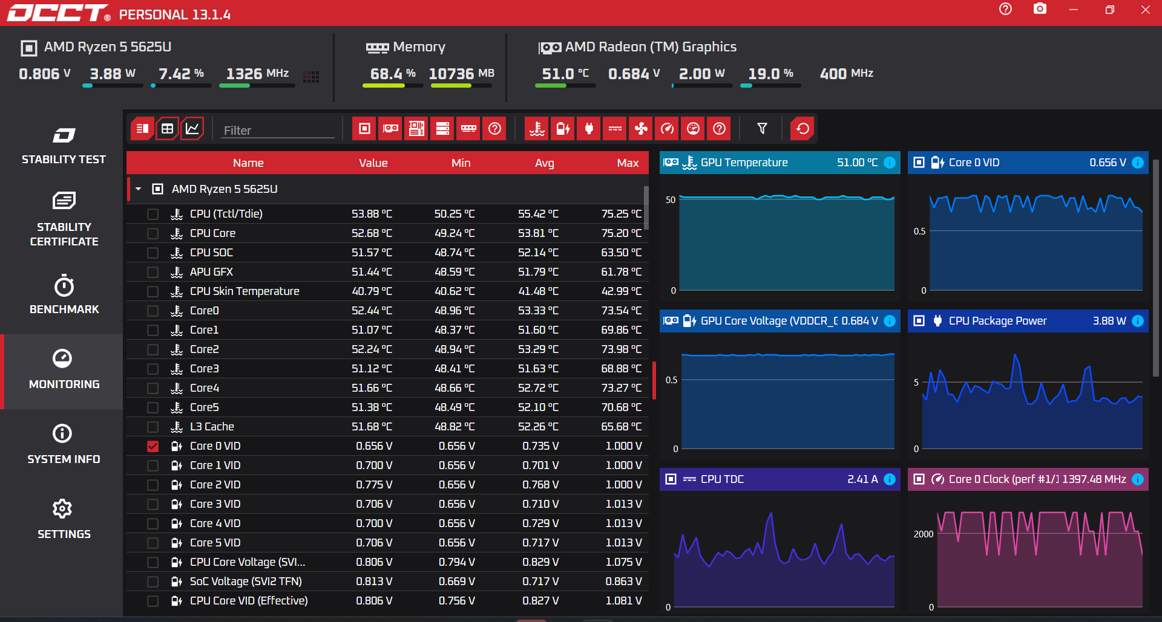
Task: Click the funnel filter icon
Action: [763, 129]
